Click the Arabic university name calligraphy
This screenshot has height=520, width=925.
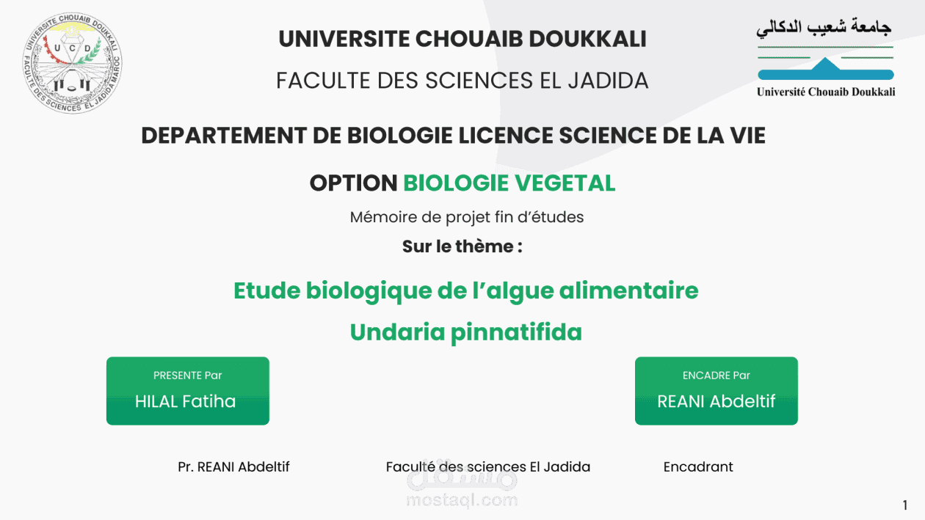pos(824,28)
